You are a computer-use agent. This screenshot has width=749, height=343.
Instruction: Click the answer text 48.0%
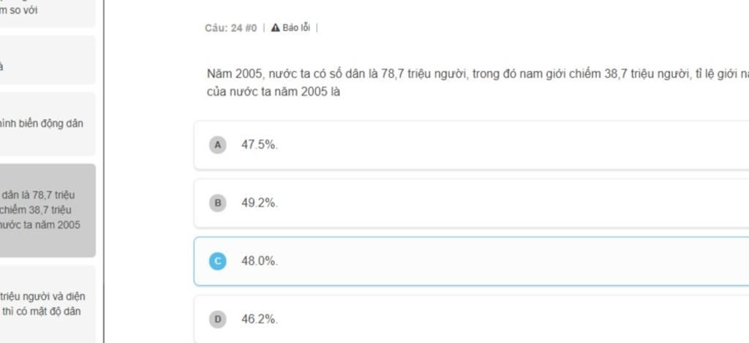point(260,261)
